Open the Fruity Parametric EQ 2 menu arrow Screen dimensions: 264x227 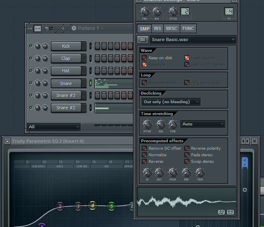[7, 141]
